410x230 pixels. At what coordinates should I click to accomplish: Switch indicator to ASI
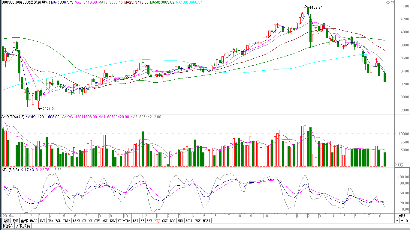(x=105, y=221)
